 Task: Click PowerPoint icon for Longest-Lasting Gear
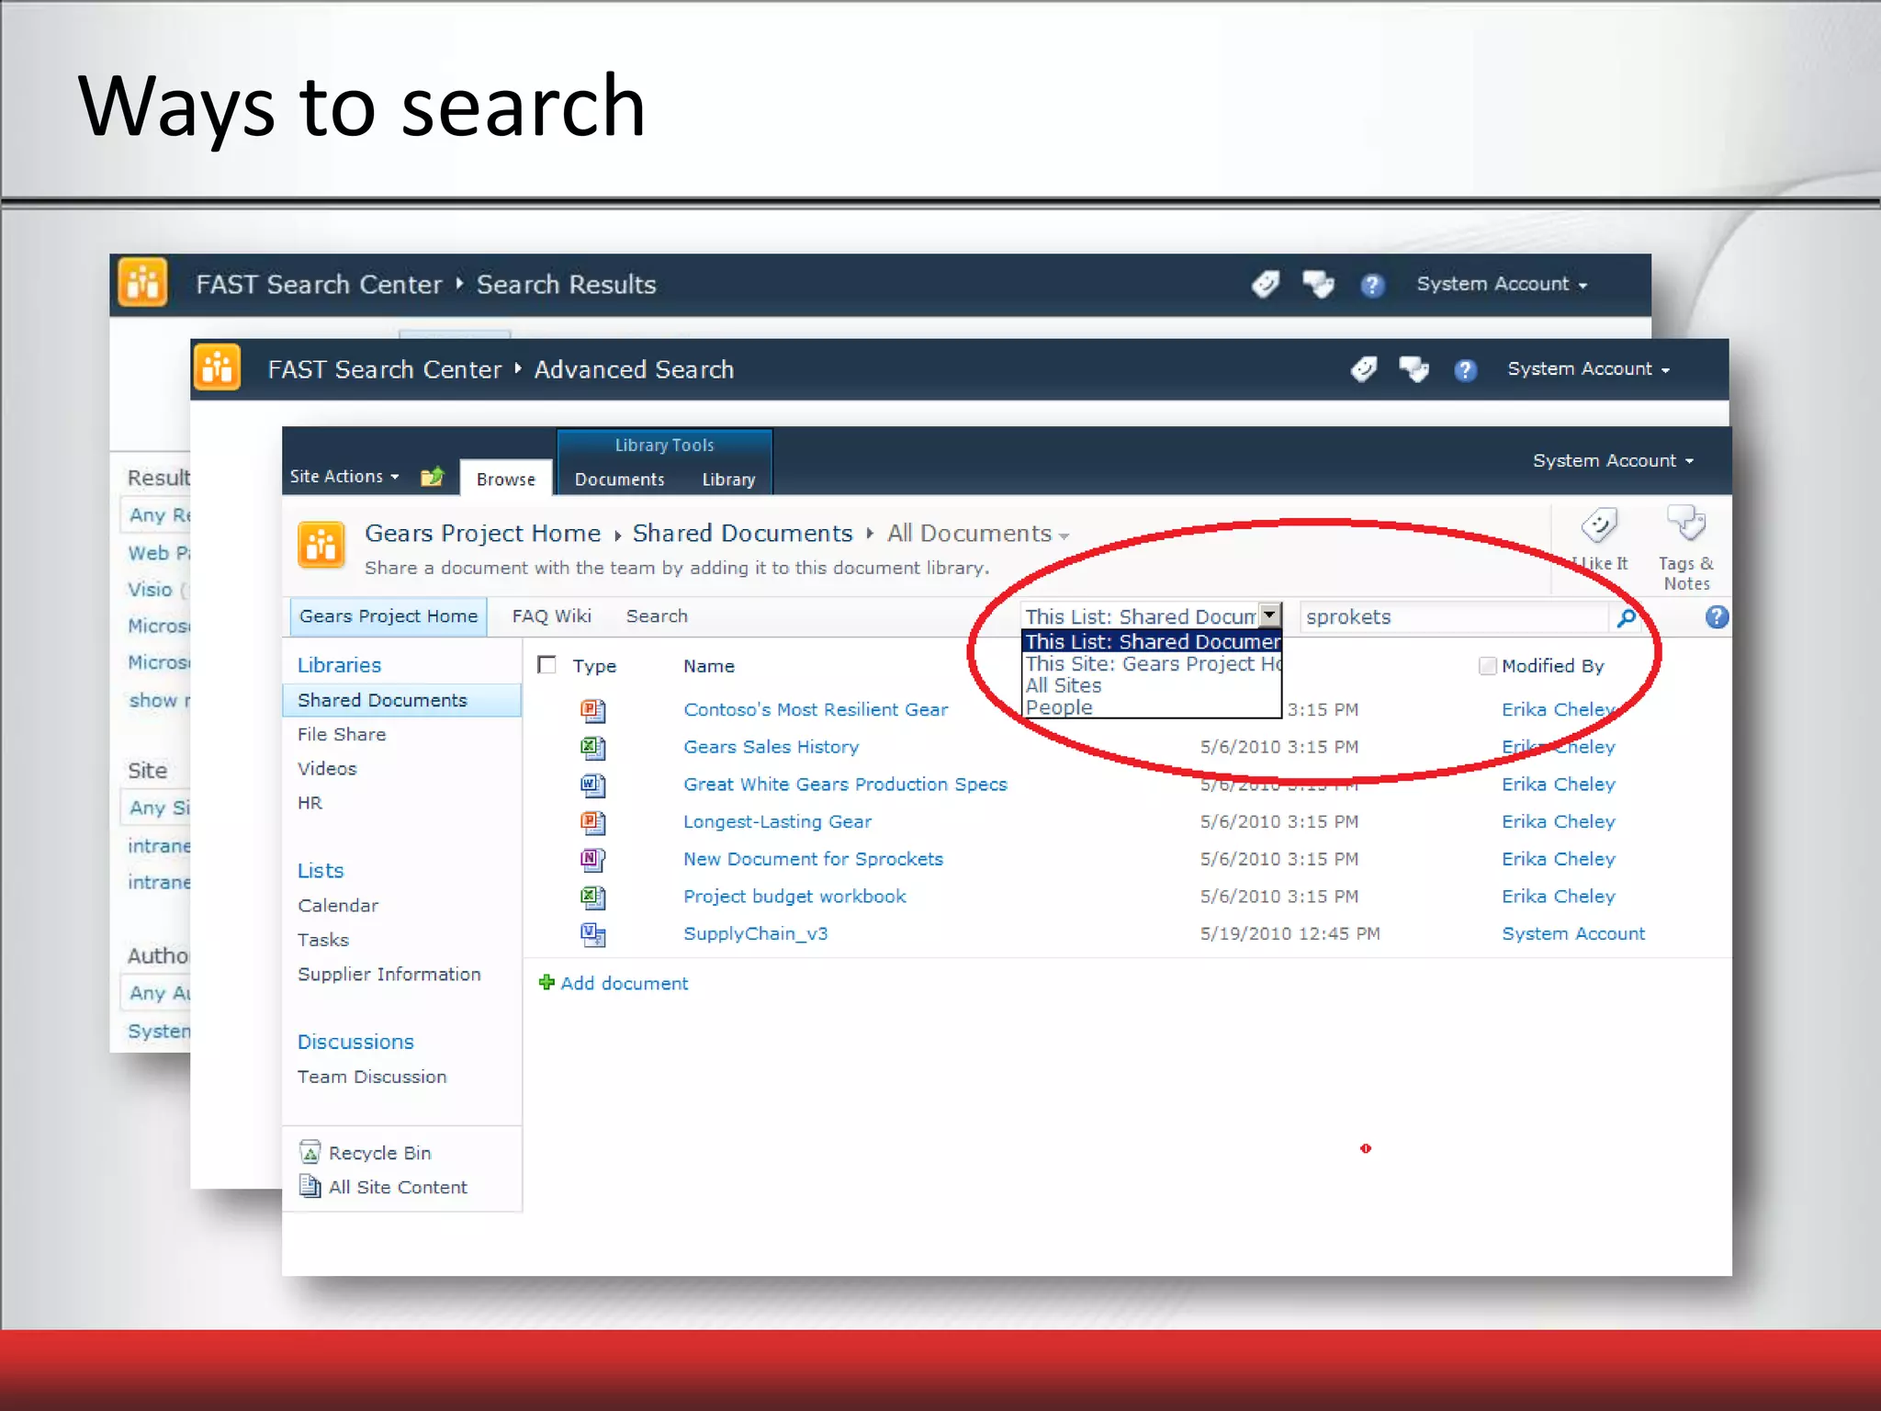point(592,822)
